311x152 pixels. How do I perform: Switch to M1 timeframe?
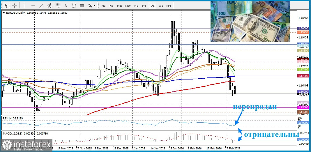(103, 6)
